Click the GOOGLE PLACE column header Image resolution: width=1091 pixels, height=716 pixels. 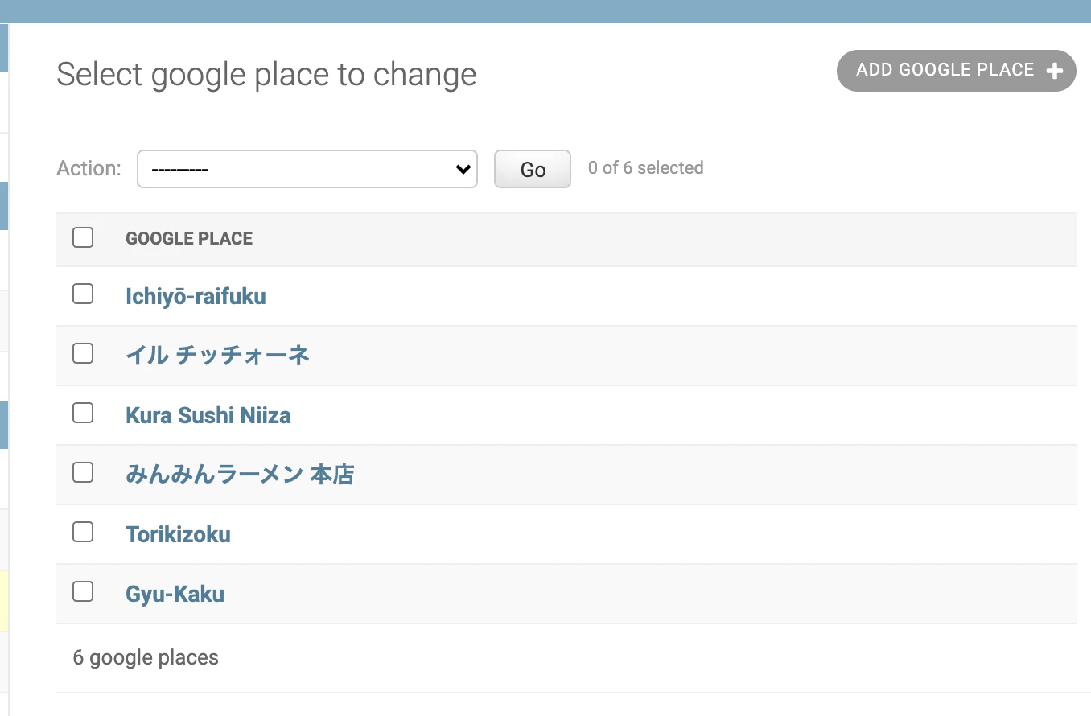(189, 238)
